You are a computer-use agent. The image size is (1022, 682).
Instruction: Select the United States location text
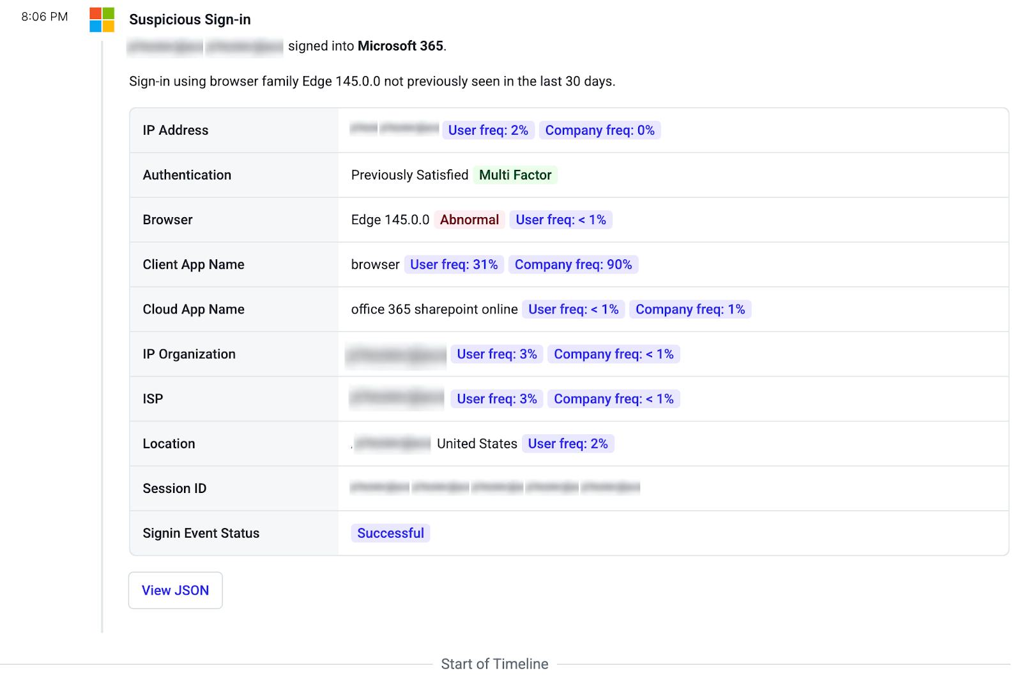(x=477, y=443)
